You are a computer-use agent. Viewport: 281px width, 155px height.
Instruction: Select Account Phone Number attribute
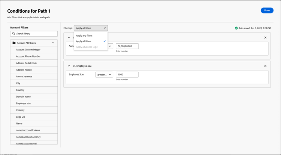pyautogui.click(x=34, y=56)
